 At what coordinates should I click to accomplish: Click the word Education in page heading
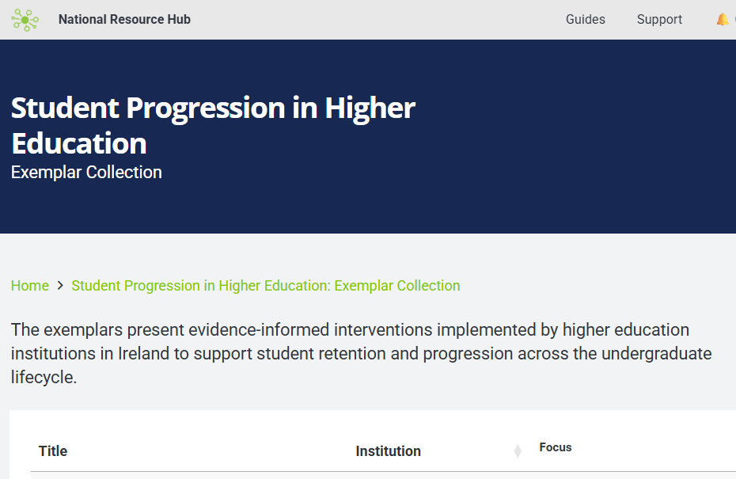79,144
